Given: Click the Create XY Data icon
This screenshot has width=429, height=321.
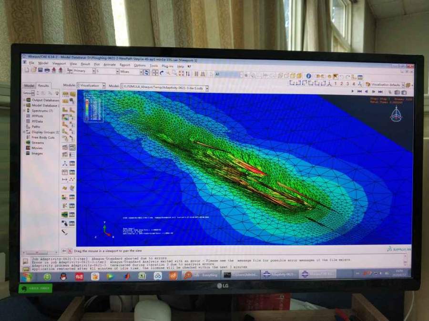Looking at the screenshot, I should point(65,172).
